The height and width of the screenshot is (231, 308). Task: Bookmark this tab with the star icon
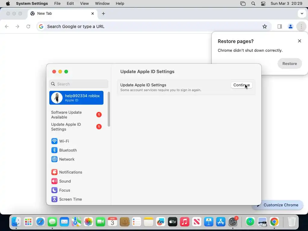click(265, 26)
